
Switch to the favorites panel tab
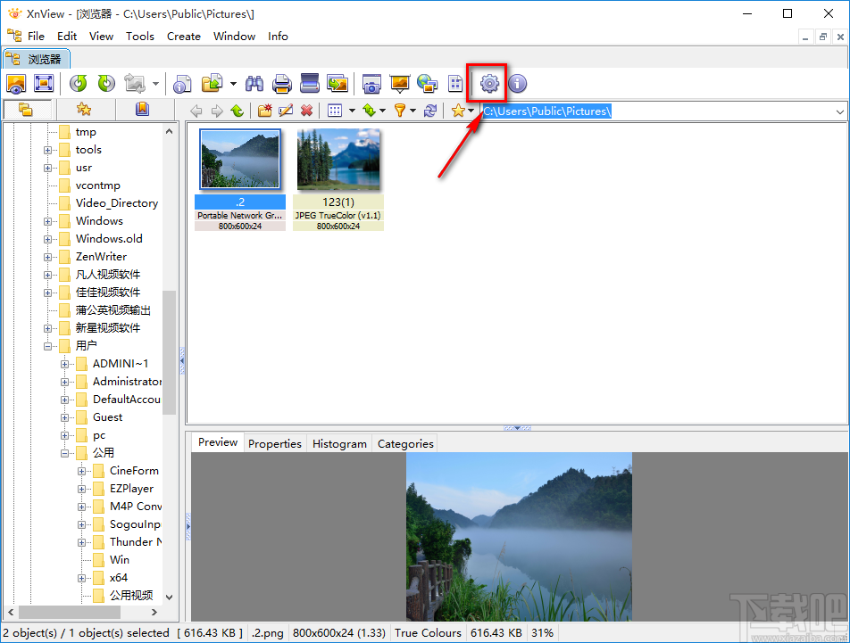point(84,110)
